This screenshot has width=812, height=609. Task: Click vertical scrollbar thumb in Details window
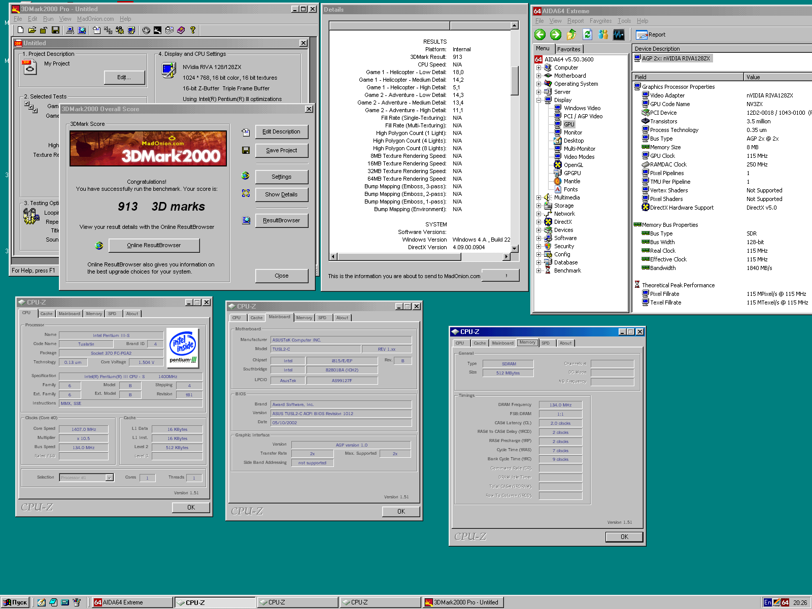coord(515,80)
